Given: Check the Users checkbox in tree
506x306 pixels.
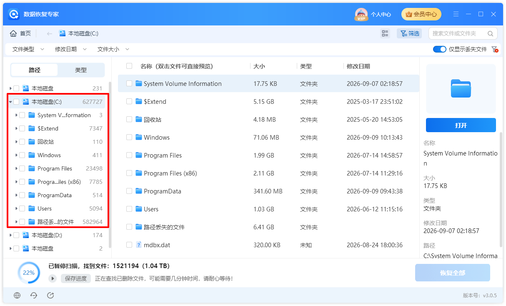Looking at the screenshot, I should coord(22,208).
